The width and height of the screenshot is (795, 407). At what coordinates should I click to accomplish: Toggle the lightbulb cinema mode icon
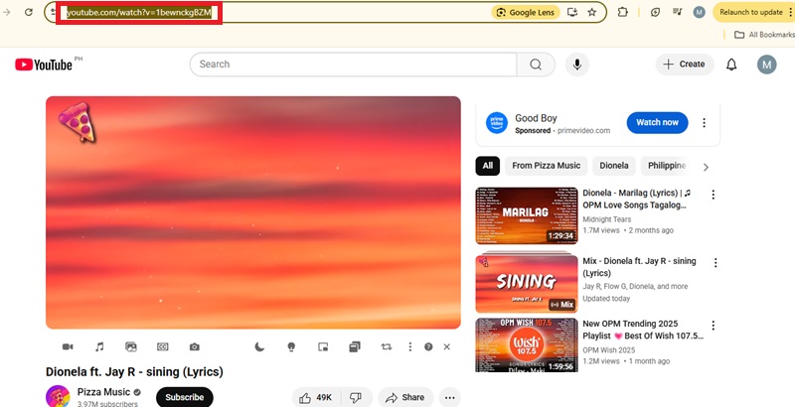point(291,346)
